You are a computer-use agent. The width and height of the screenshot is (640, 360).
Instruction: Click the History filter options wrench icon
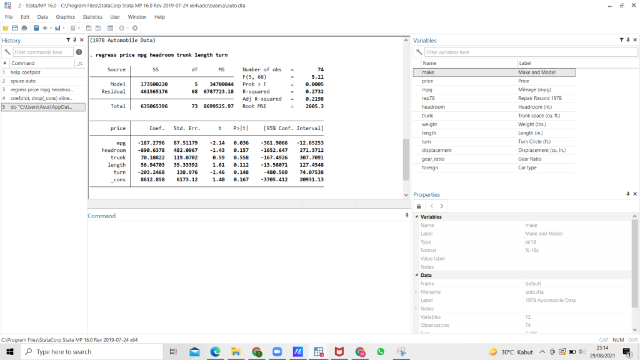click(x=7, y=52)
